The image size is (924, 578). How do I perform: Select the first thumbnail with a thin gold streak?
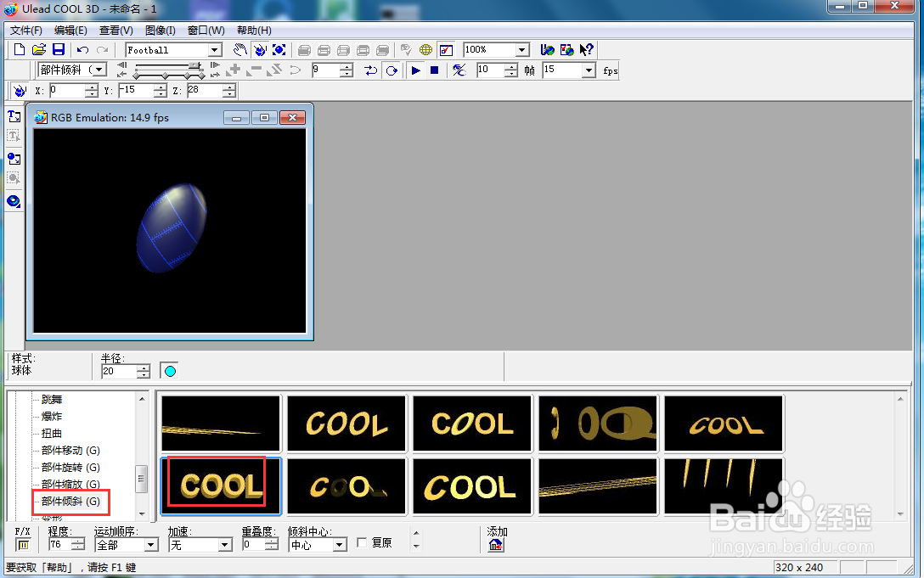[221, 424]
